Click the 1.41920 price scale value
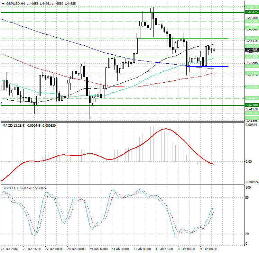 (x=252, y=109)
